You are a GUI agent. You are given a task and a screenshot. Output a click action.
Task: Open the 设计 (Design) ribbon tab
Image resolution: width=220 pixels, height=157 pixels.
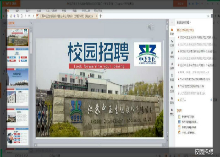tap(28, 11)
